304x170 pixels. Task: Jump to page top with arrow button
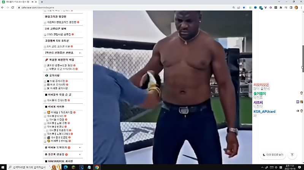point(292,155)
